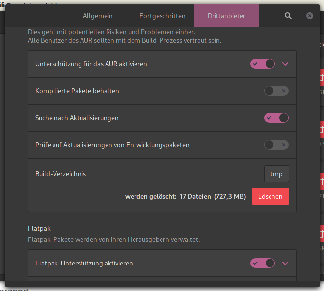Open the search in the preferences header

point(288,16)
